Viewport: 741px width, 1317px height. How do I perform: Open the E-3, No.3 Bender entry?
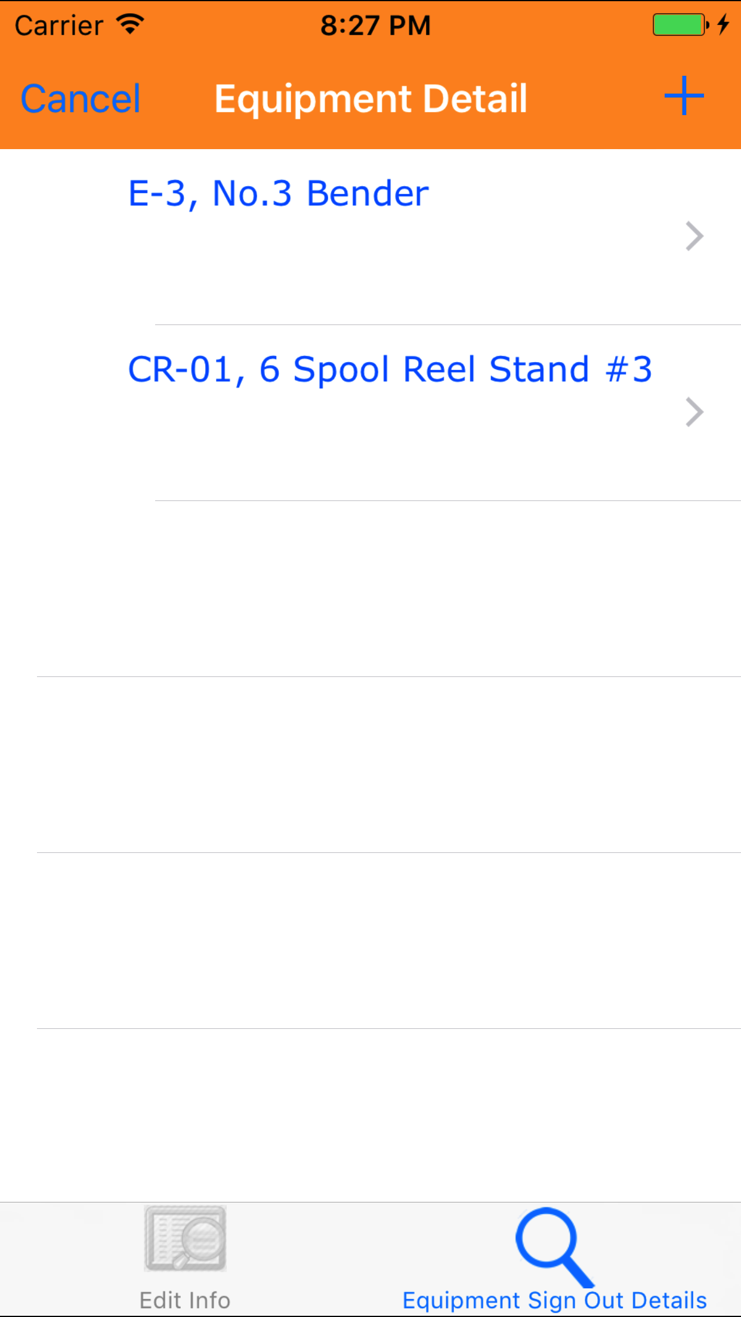tap(279, 194)
